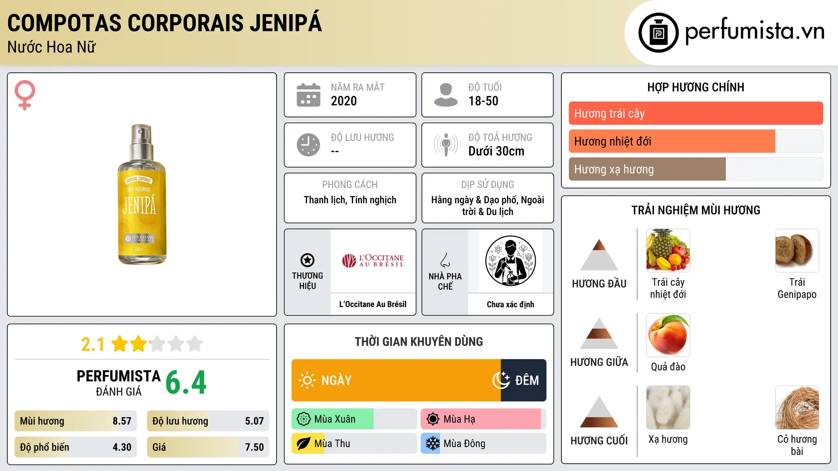The width and height of the screenshot is (838, 471).
Task: Click the Thanh lịch, Tinh nghịch style text
Action: click(350, 200)
